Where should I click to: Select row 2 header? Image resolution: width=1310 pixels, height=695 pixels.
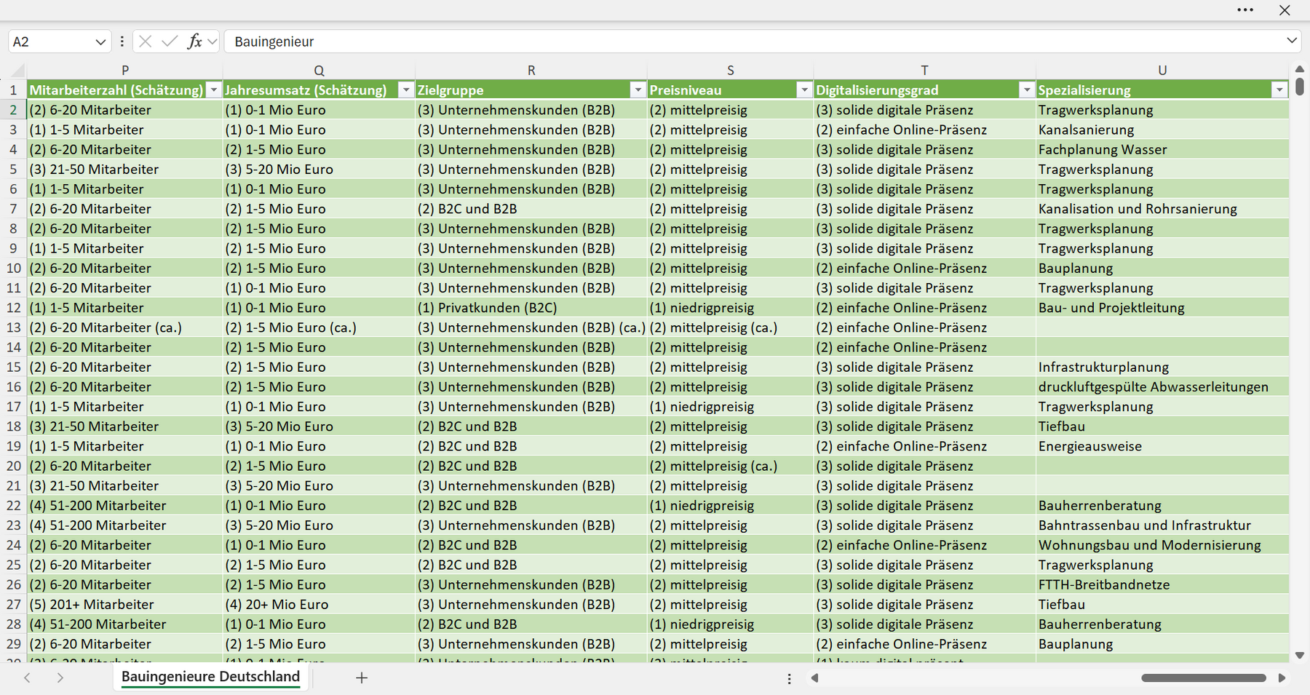(13, 110)
